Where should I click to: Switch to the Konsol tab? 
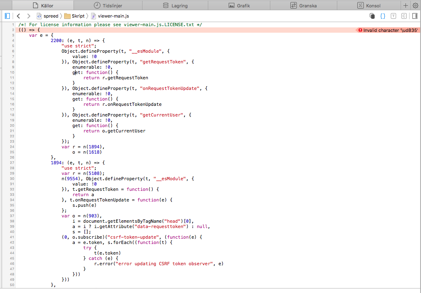pyautogui.click(x=369, y=5)
